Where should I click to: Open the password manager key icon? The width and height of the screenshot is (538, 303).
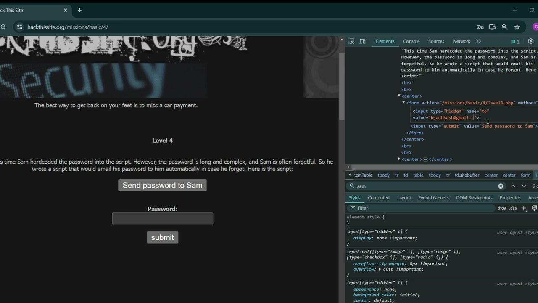click(x=480, y=27)
